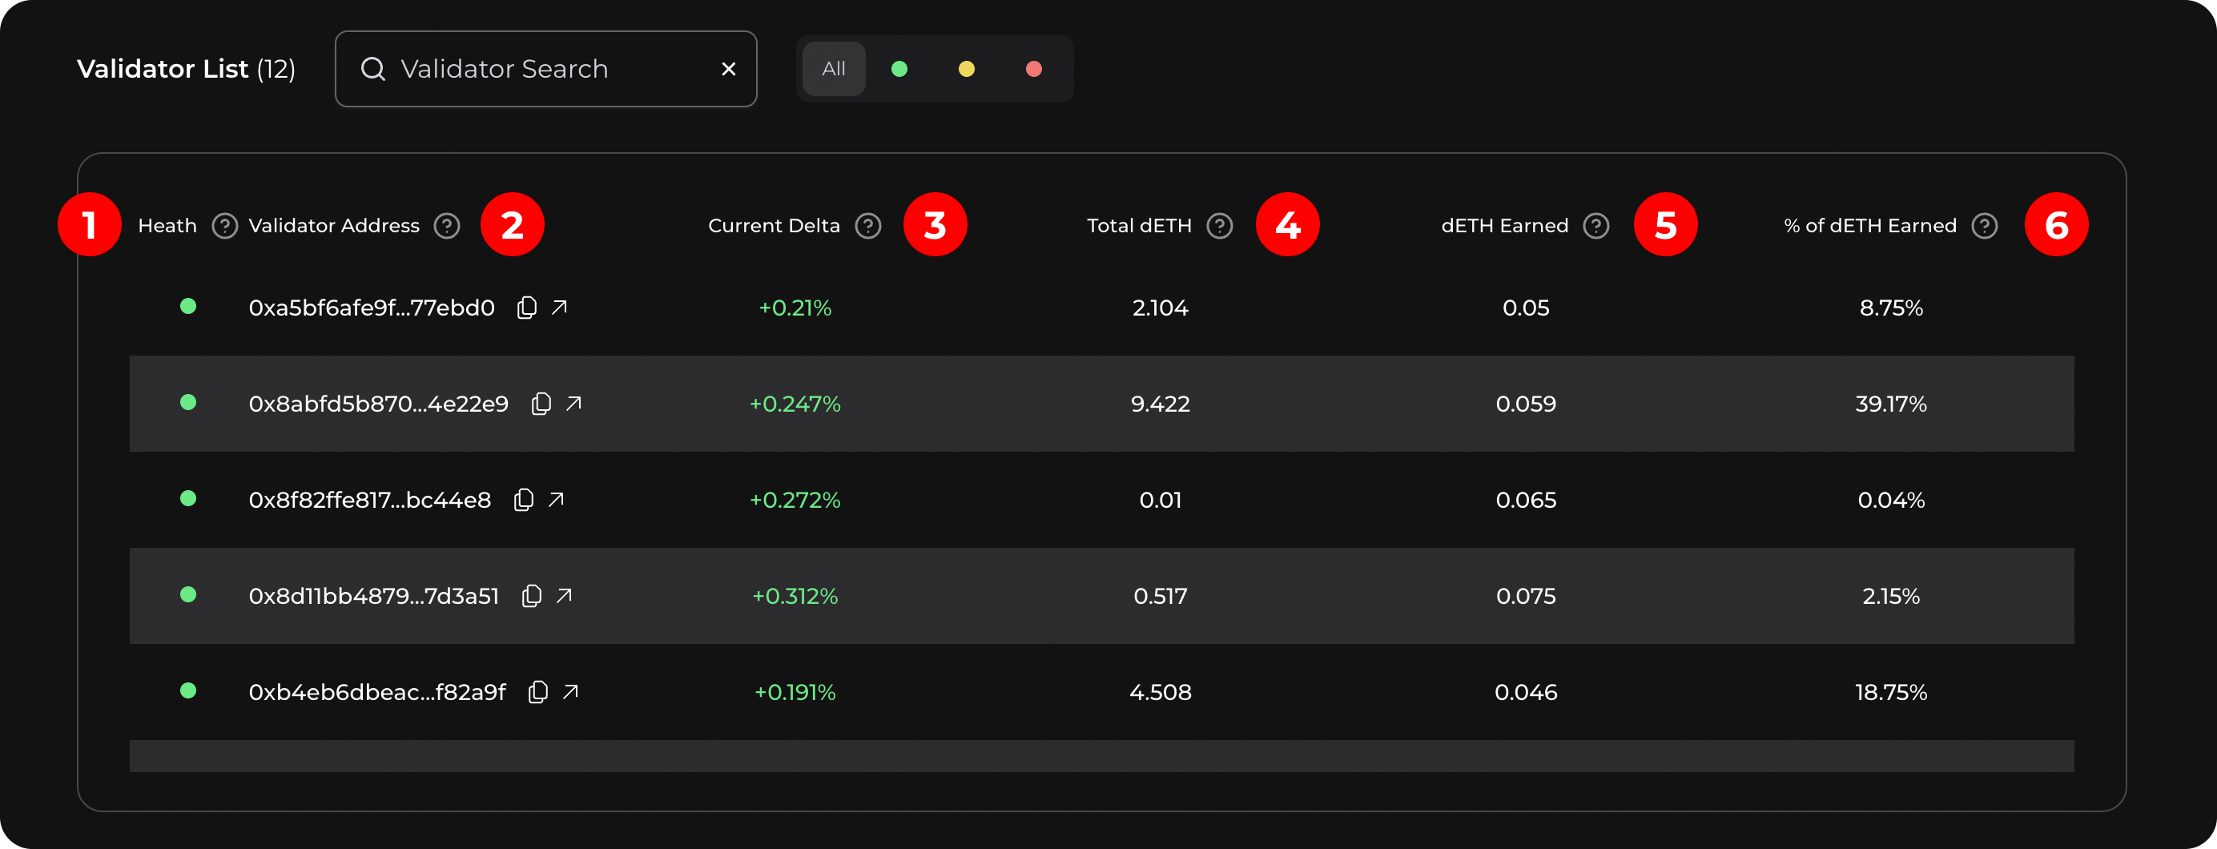
Task: Click health dot of 0x8d11bb4879...7d3a51 row
Action: (x=188, y=594)
